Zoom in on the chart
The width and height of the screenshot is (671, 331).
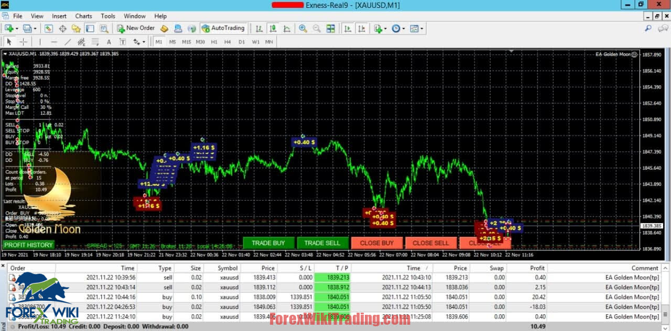click(303, 28)
